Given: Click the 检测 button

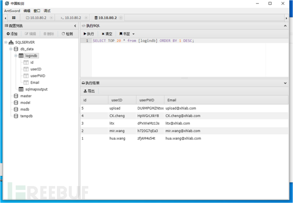Looking at the screenshot, I should pyautogui.click(x=67, y=34).
